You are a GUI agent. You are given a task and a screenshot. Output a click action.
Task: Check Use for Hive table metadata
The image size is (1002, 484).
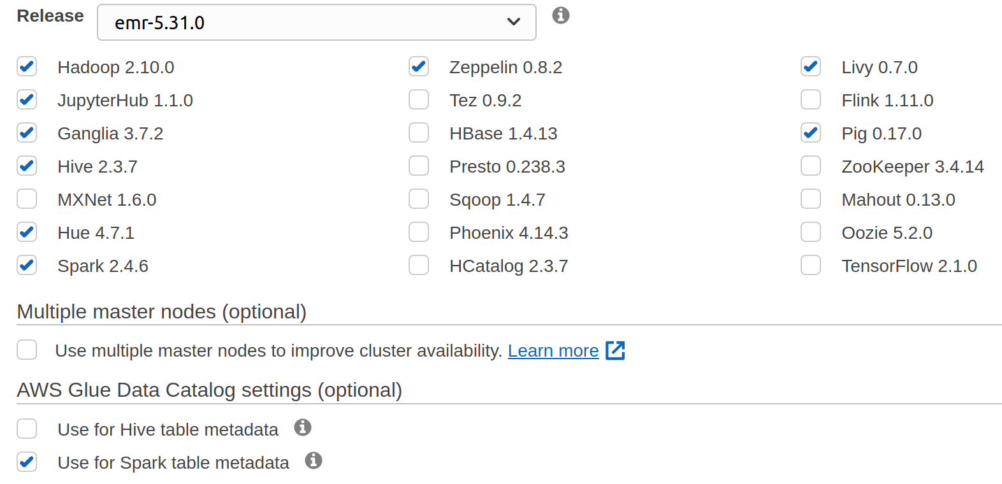click(27, 429)
